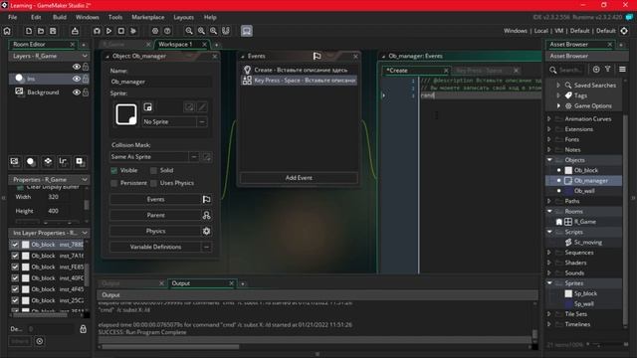637x358 pixels.
Task: Create new path layer icon
Action: [x=63, y=161]
